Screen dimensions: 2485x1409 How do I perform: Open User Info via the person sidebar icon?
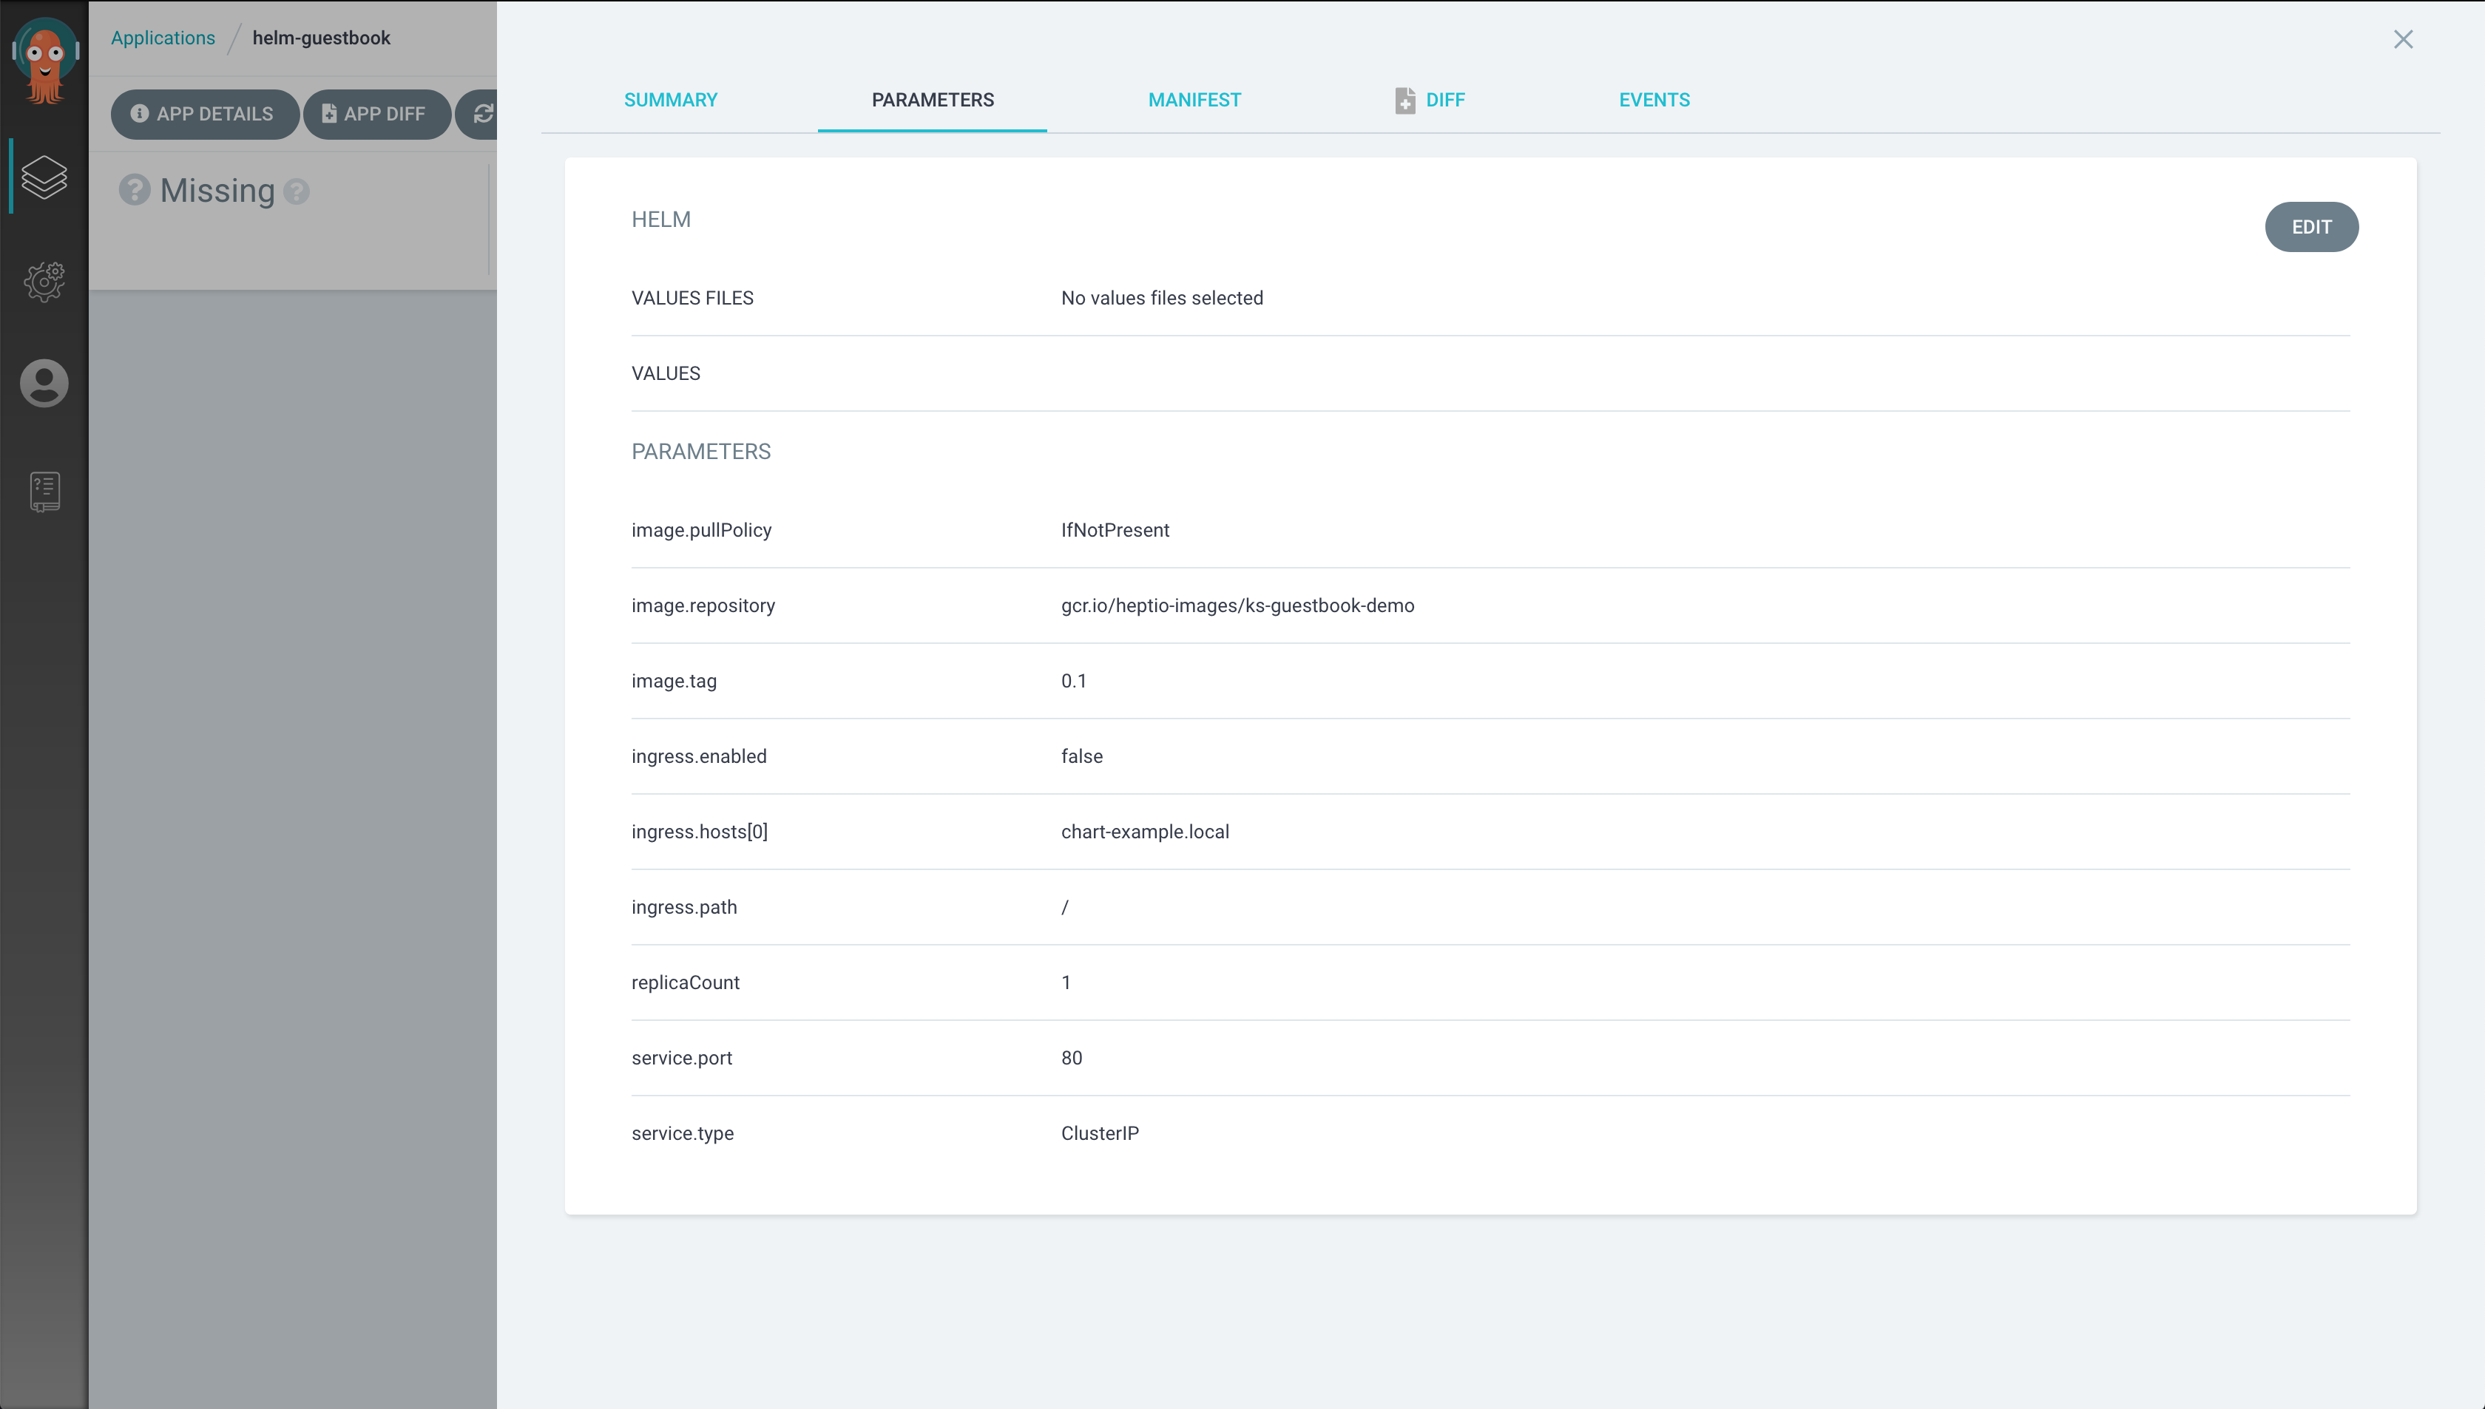(x=44, y=383)
